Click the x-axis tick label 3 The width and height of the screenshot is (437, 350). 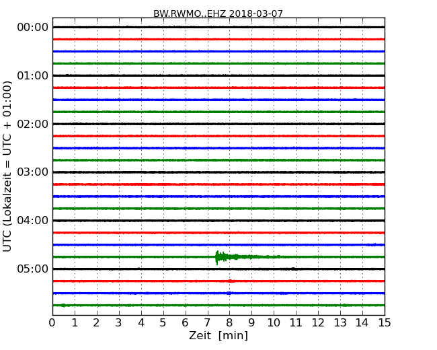point(119,323)
